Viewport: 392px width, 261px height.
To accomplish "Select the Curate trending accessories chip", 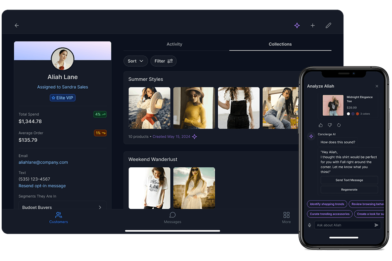I will [329, 214].
